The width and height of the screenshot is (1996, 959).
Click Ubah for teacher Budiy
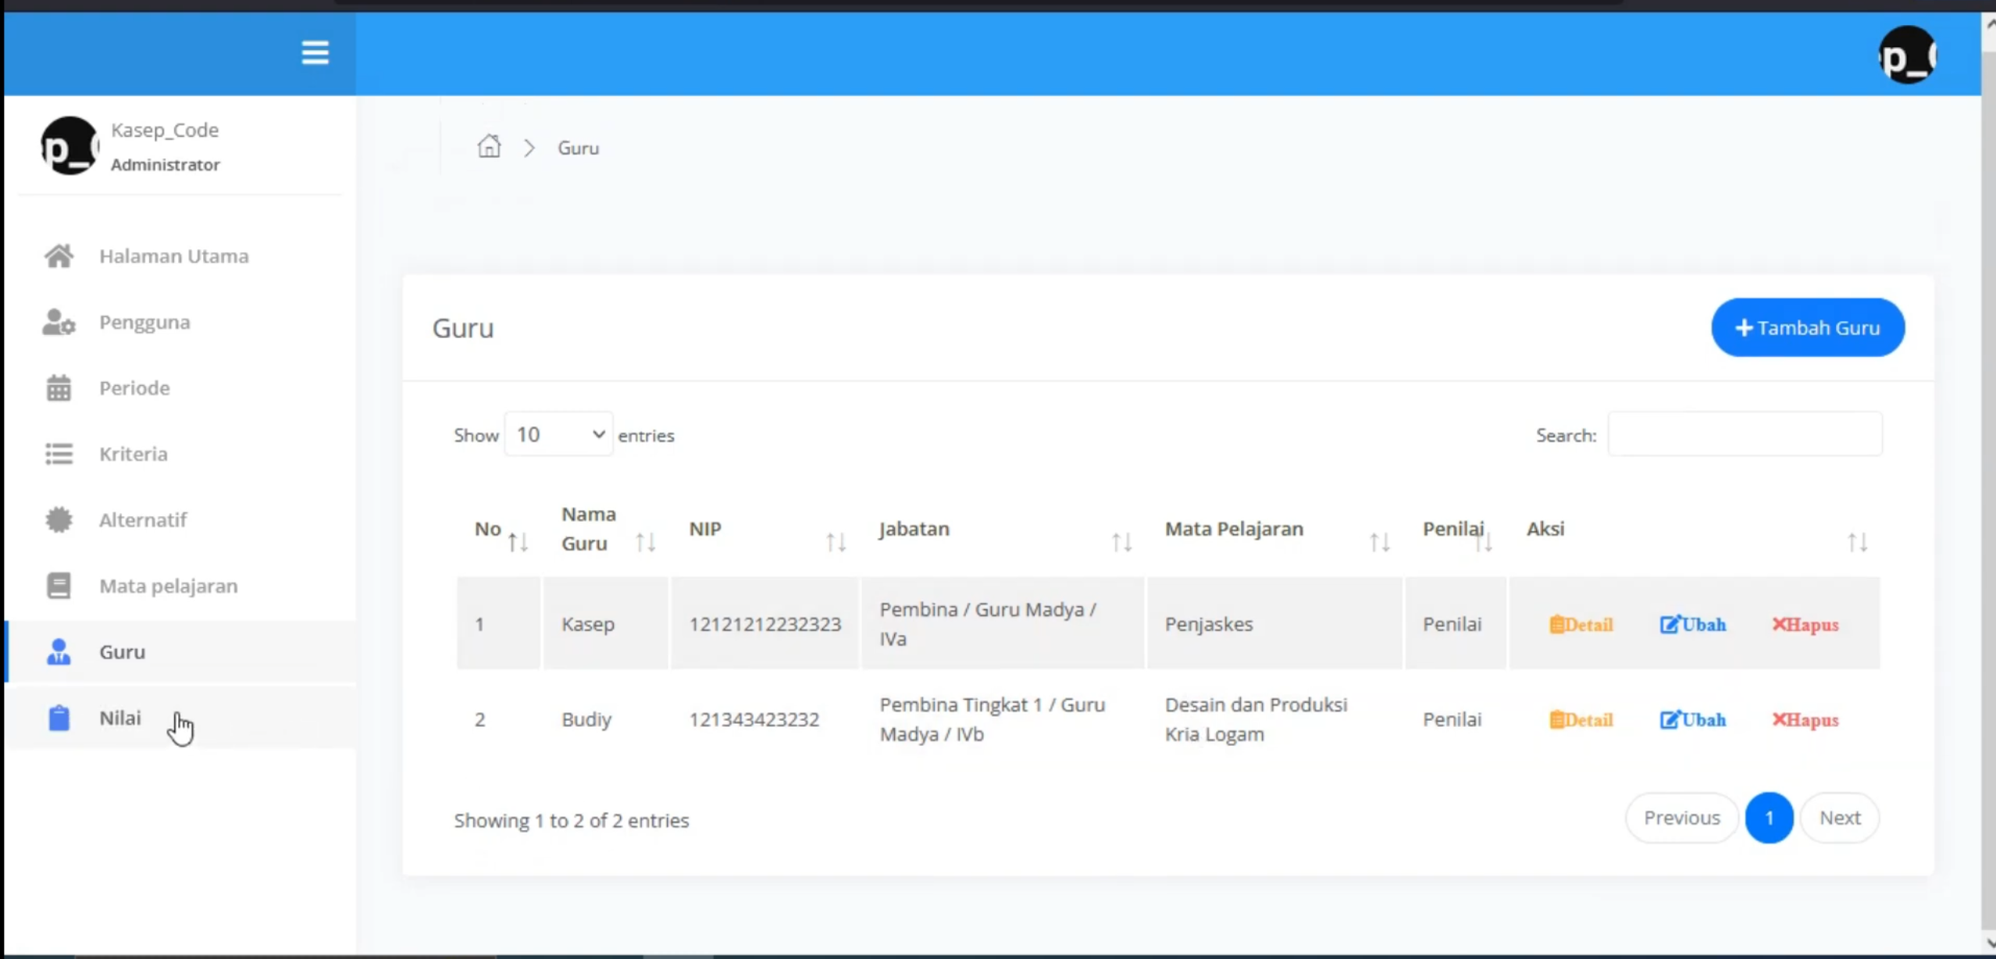1693,720
